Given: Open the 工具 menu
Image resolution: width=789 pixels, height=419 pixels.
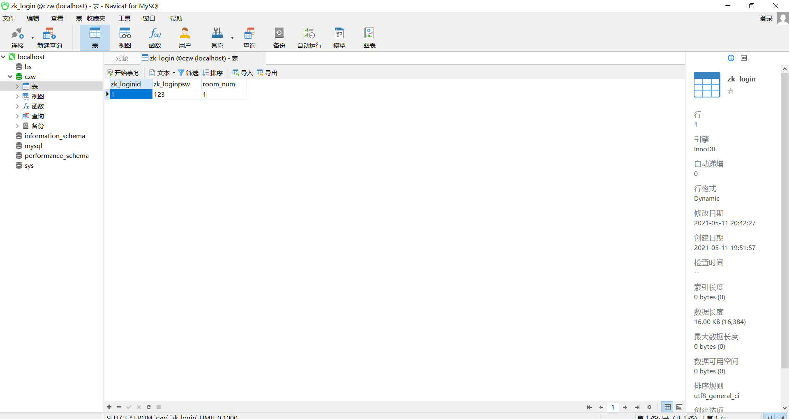Looking at the screenshot, I should (125, 19).
